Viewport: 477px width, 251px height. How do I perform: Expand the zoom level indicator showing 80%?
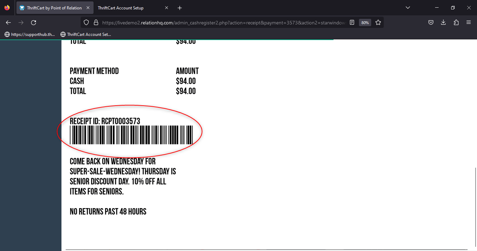[x=365, y=22]
